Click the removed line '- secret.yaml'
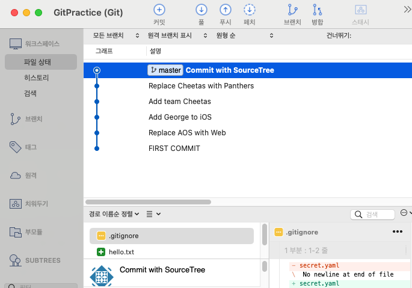The height and width of the screenshot is (288, 412). click(x=349, y=266)
